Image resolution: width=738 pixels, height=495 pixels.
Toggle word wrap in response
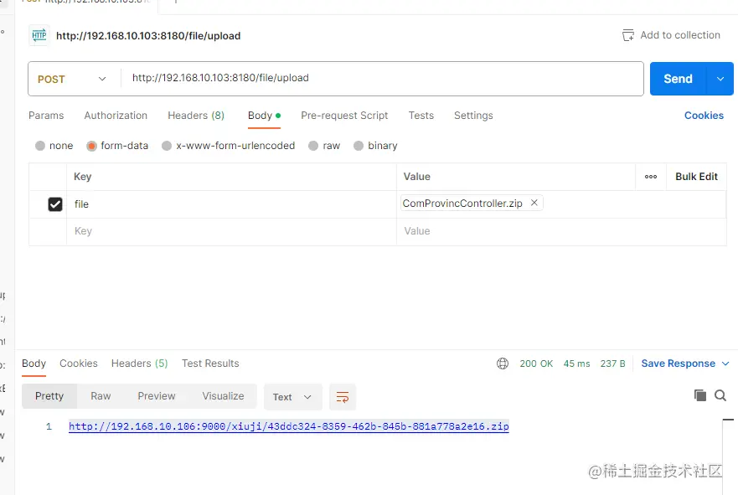pyautogui.click(x=343, y=397)
